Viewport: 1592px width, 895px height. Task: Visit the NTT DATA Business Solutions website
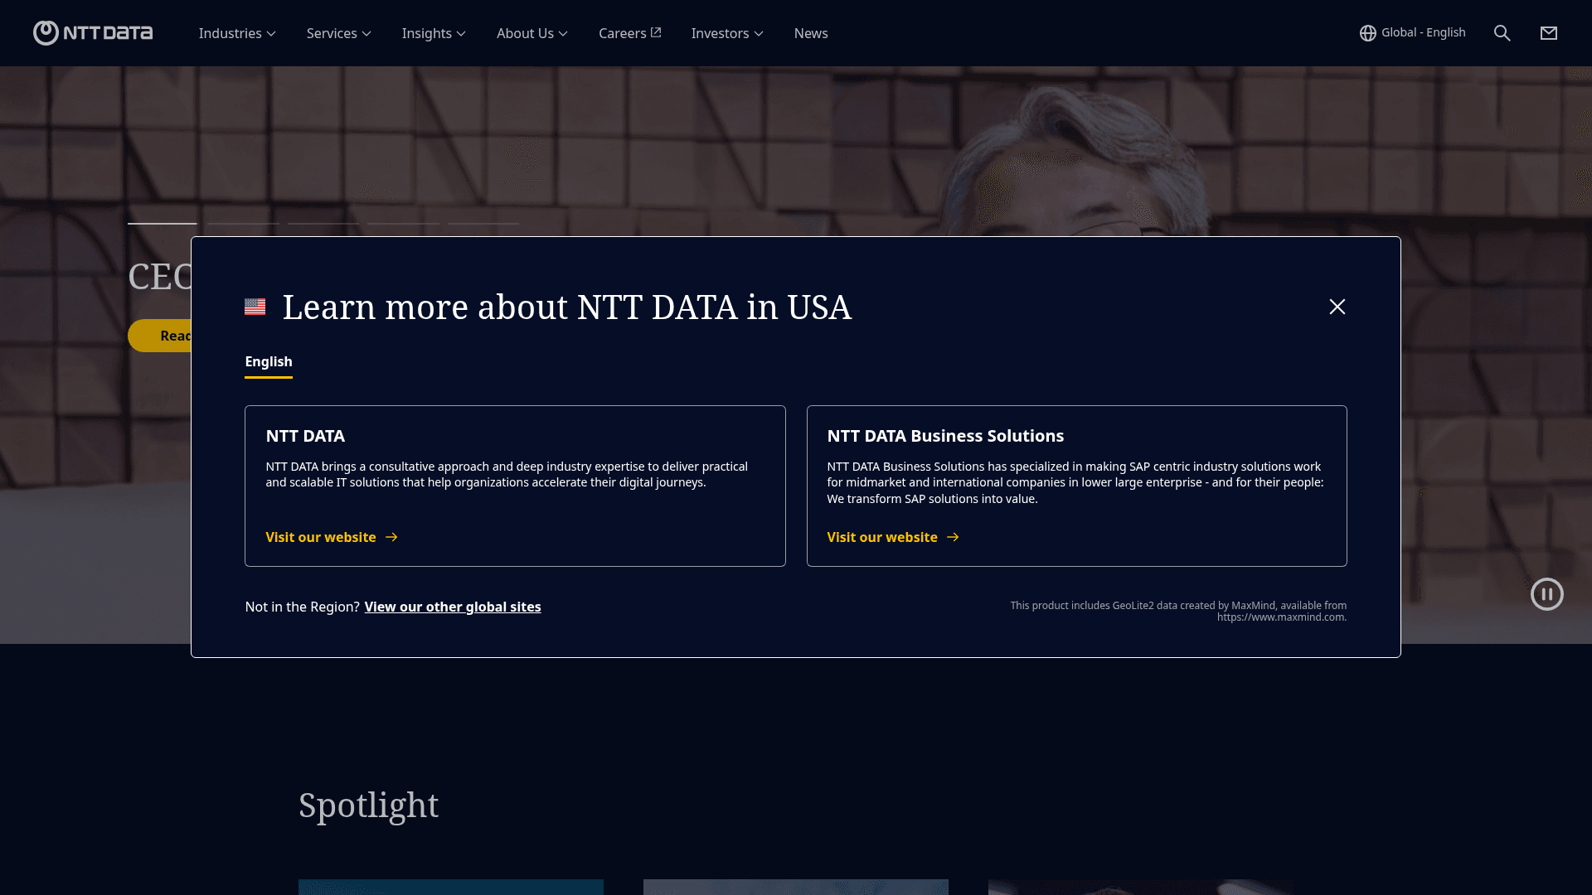pyautogui.click(x=882, y=537)
